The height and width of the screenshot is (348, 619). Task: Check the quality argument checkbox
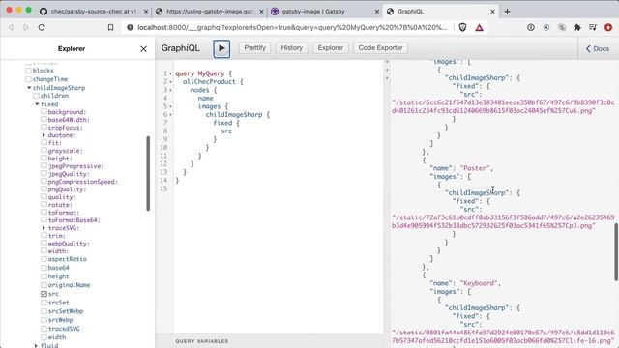pyautogui.click(x=44, y=197)
